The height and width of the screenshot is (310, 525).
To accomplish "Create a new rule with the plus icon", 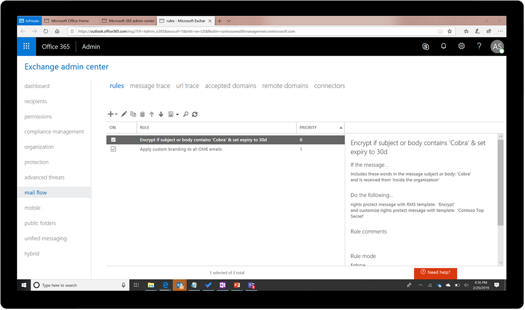I will pos(110,114).
